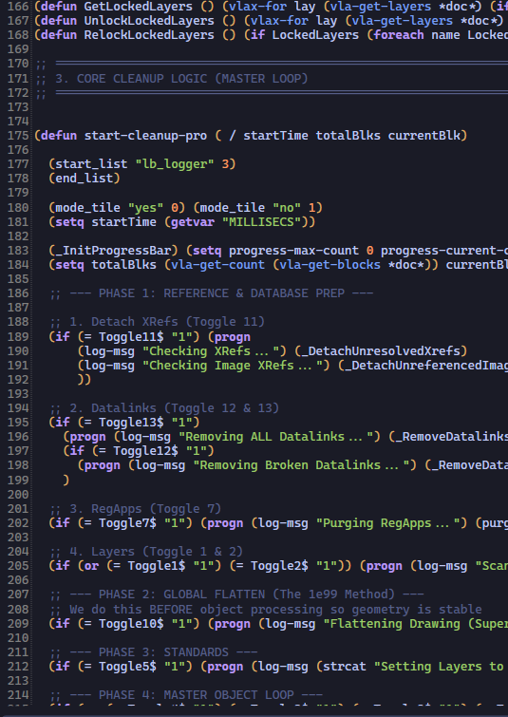Click 'RelockLockedLayers' on line 168
The image size is (508, 717).
[x=149, y=35]
